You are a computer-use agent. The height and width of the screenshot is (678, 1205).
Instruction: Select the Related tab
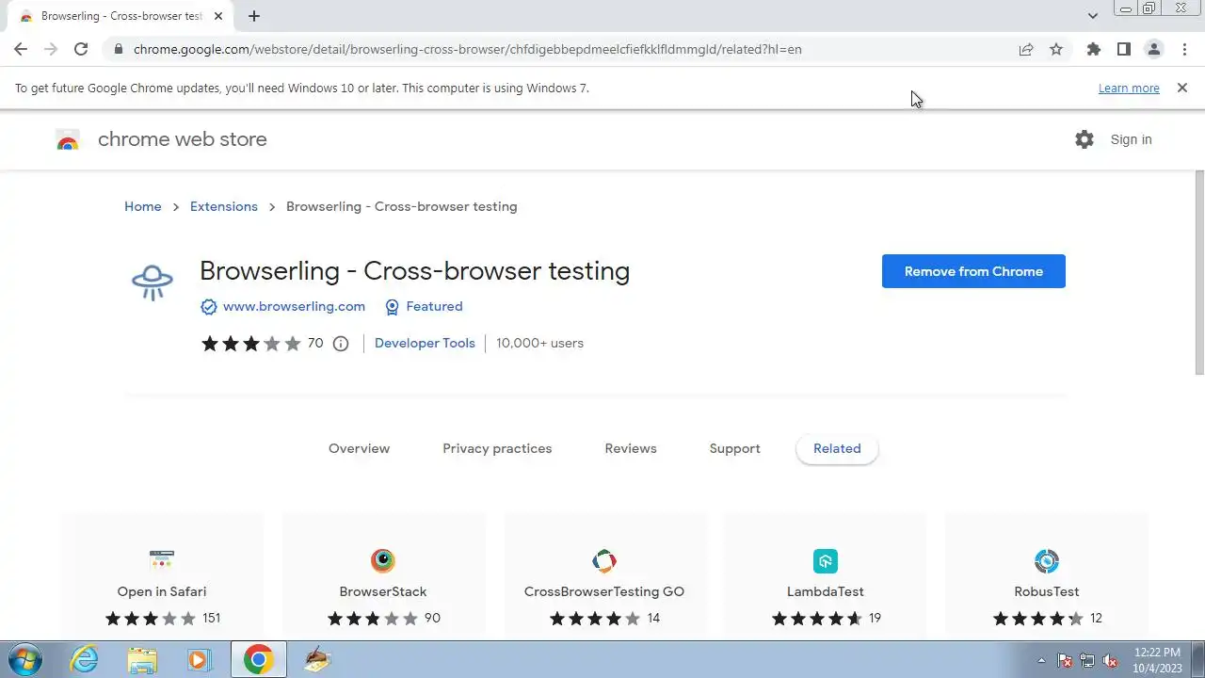click(x=837, y=448)
